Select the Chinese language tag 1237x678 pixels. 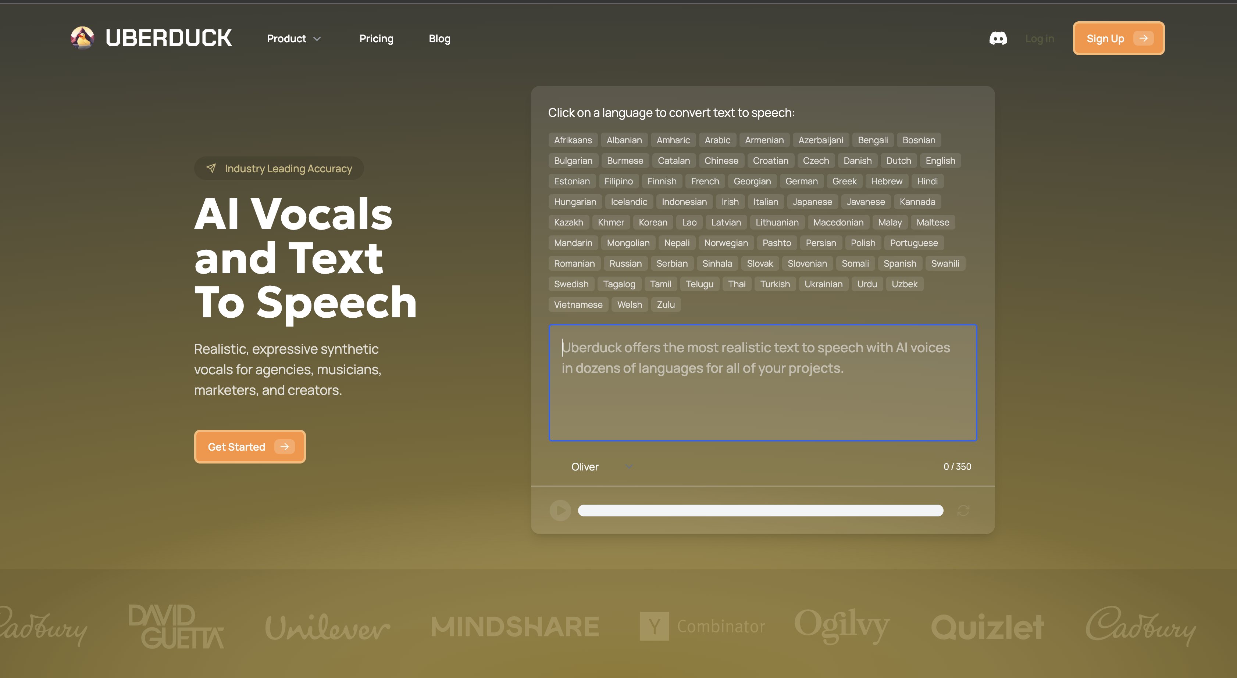[x=721, y=161]
